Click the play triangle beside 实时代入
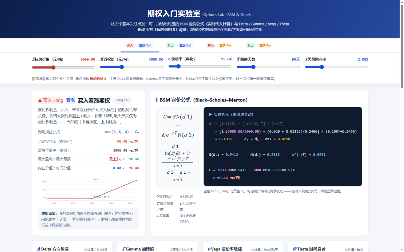The height and width of the screenshot is (252, 404). (210, 115)
